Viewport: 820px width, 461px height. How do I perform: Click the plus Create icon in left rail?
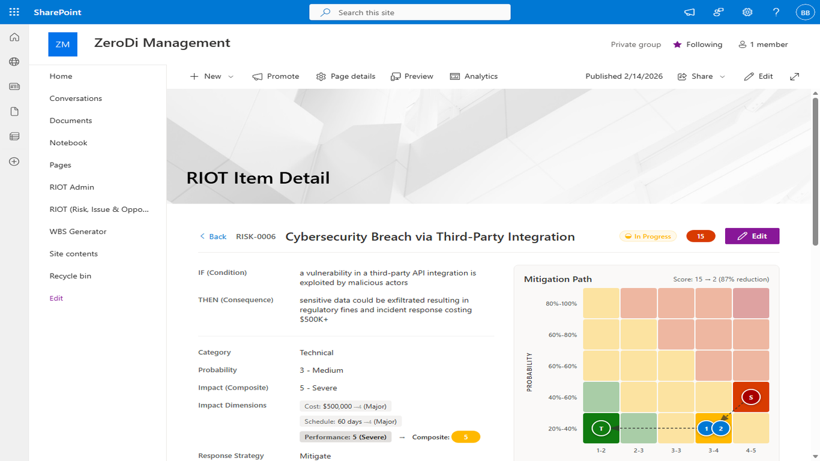click(x=14, y=161)
